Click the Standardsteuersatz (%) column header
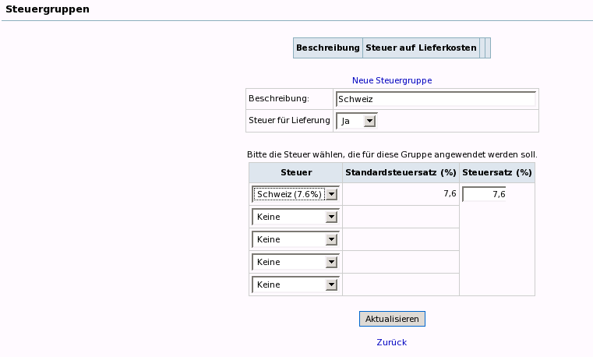The image size is (593, 357). click(x=401, y=172)
